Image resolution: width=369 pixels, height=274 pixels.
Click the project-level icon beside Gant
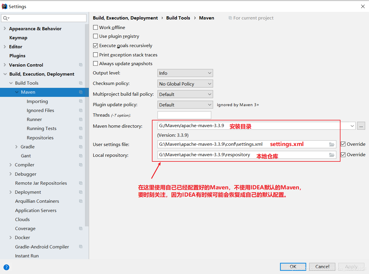click(x=81, y=156)
